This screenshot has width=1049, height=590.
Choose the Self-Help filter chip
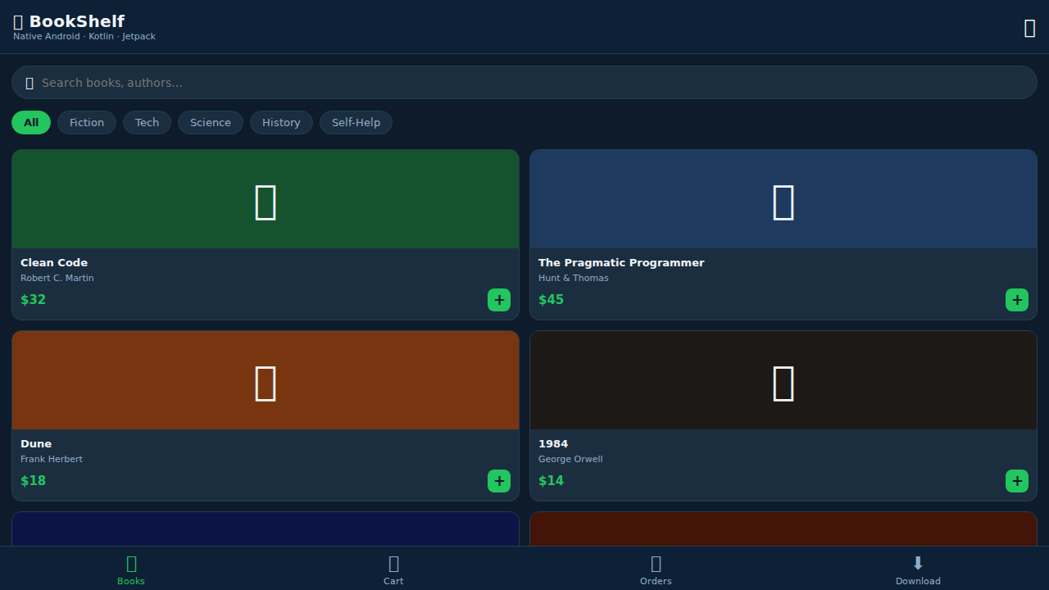pos(356,123)
